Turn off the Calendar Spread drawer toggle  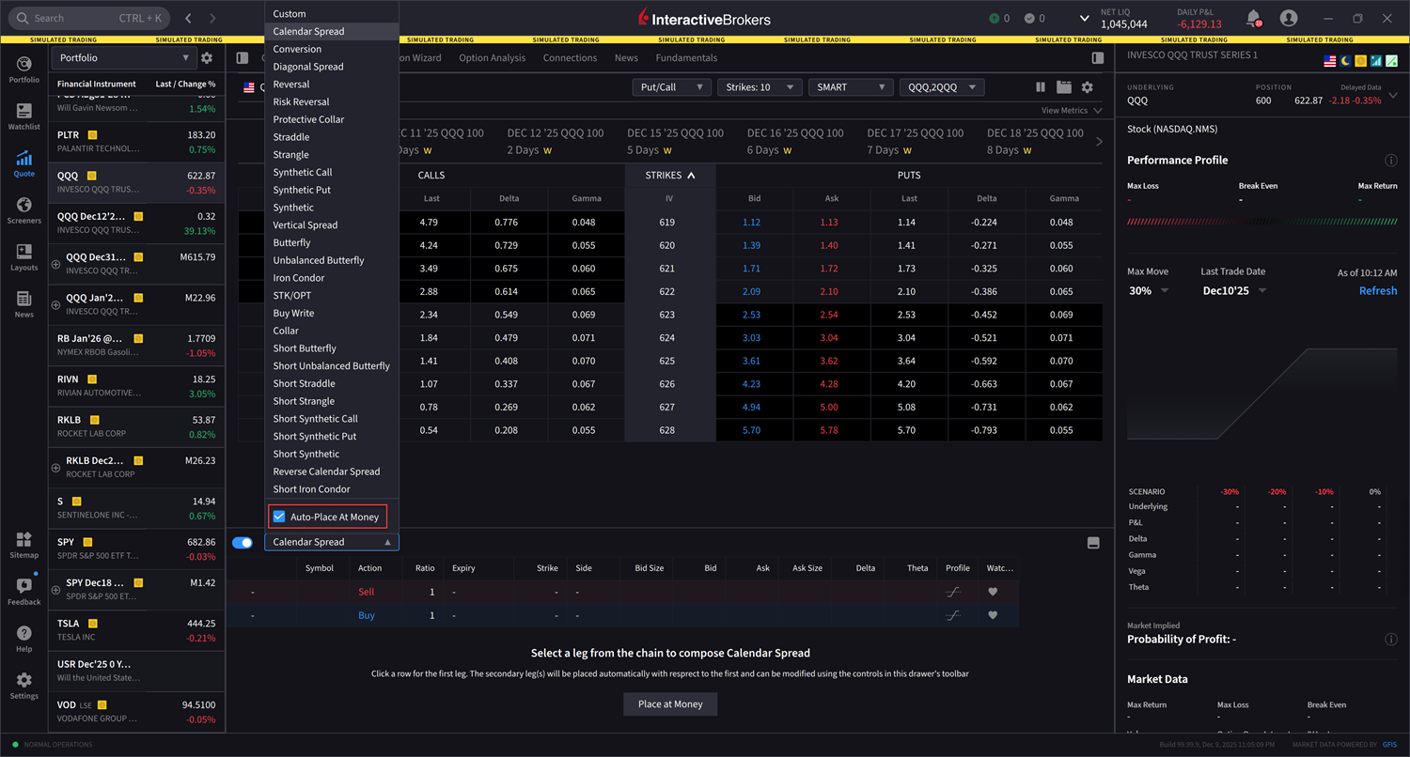243,542
